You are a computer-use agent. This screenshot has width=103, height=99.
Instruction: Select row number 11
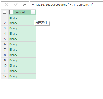click(5, 71)
